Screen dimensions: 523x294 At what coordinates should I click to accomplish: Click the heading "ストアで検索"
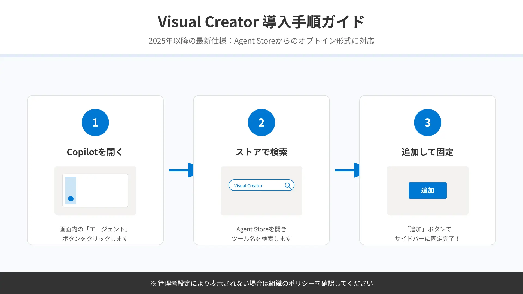click(x=261, y=152)
